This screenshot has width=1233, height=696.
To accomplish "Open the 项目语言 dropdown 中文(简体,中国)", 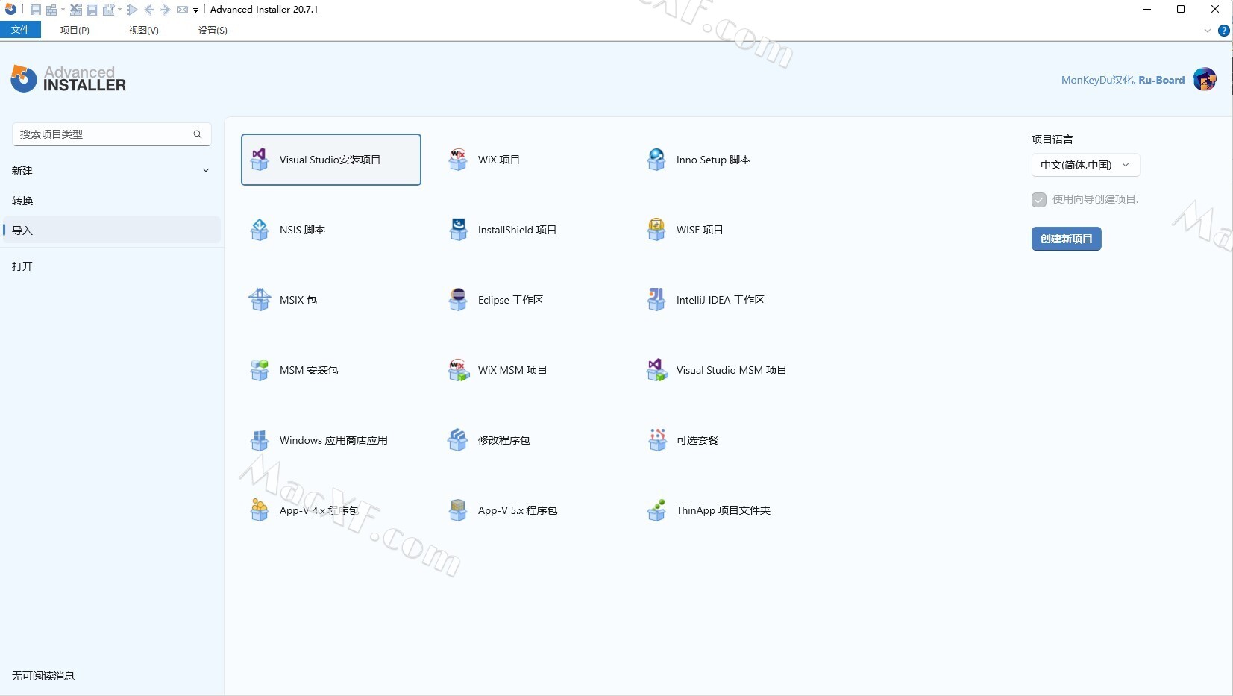I will click(x=1085, y=165).
